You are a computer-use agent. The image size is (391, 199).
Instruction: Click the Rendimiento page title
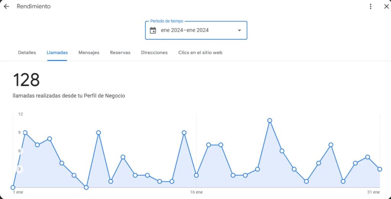click(34, 6)
